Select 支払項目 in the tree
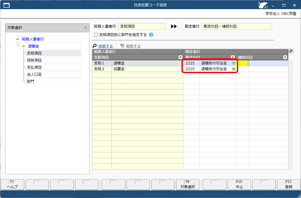Viewport: 301px width, 198px height. point(53,67)
